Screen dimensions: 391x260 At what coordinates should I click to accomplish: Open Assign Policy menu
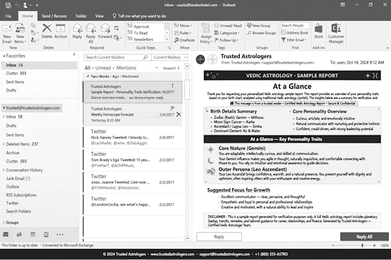coord(206,34)
